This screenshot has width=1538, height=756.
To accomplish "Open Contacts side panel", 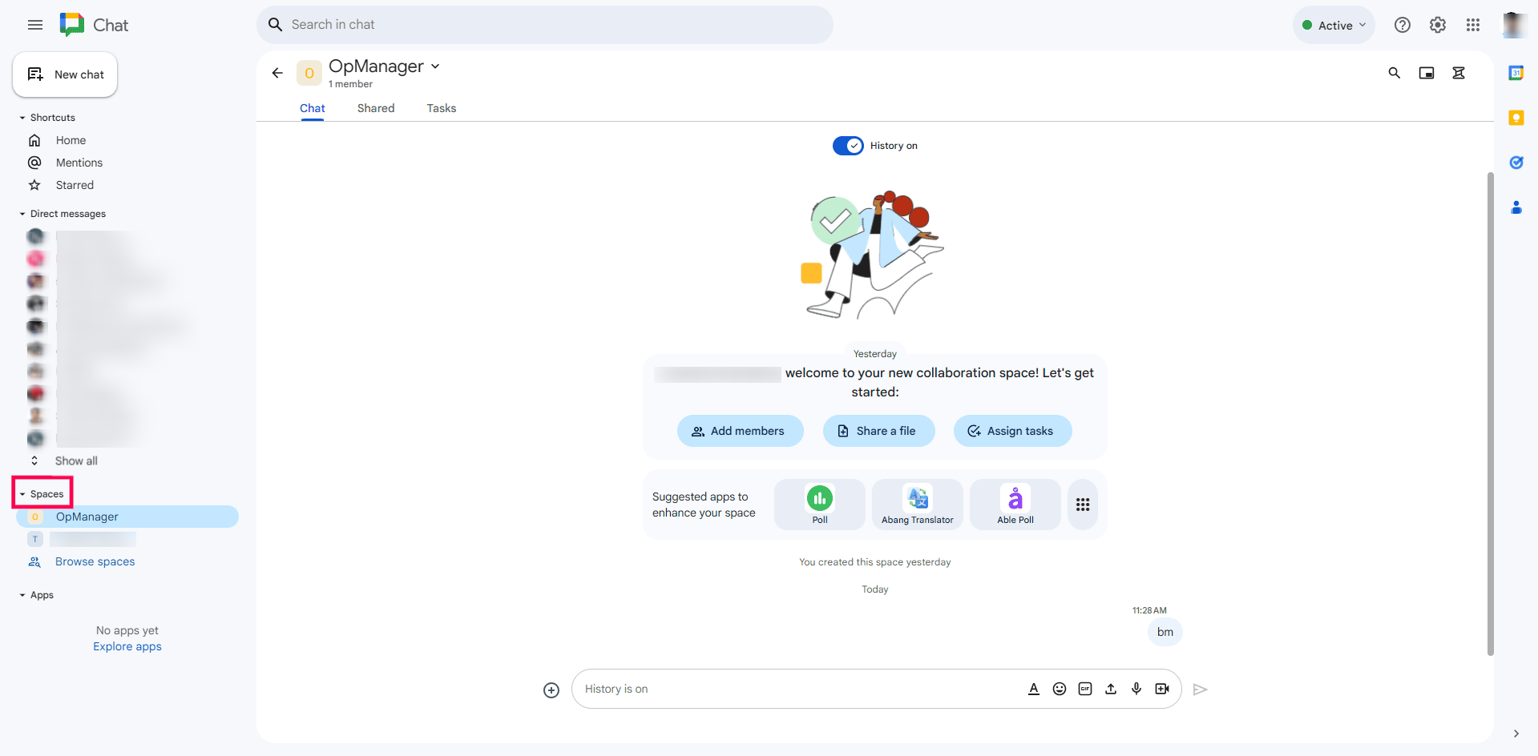I will point(1516,207).
